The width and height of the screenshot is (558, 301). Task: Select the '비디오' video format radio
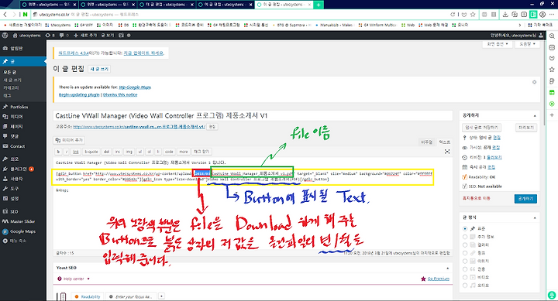point(465,277)
